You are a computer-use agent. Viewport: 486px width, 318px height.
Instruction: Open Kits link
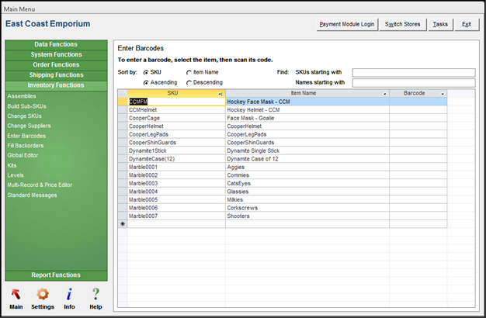tap(12, 165)
